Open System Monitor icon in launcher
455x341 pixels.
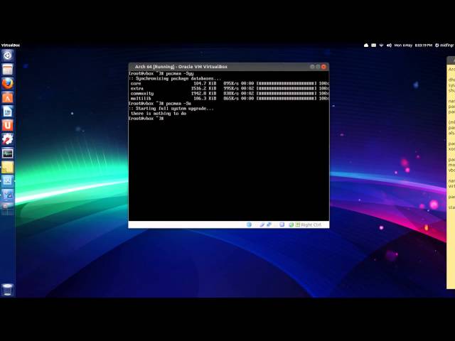tap(8, 153)
